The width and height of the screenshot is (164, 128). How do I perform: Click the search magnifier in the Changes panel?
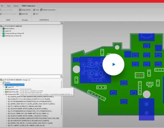click(61, 76)
